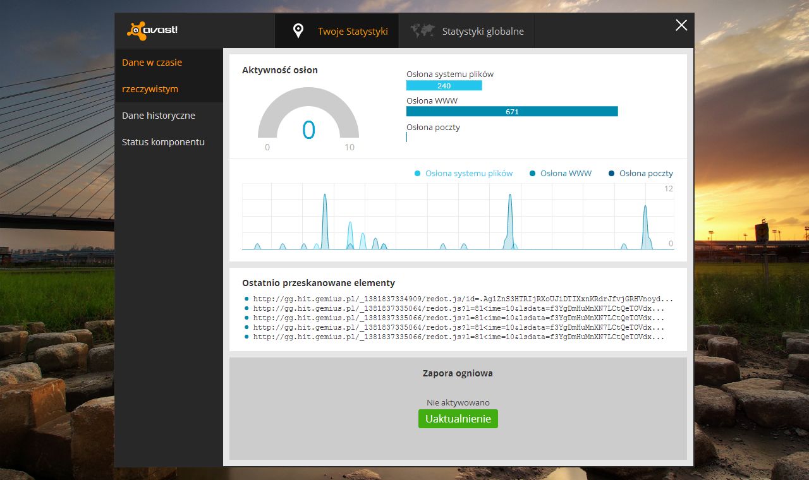The image size is (809, 480).
Task: Click the avast! logo
Action: coord(152,30)
